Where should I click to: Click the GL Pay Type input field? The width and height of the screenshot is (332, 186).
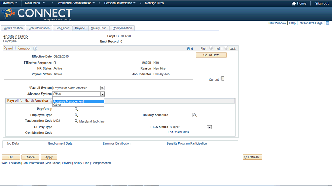tap(63, 127)
